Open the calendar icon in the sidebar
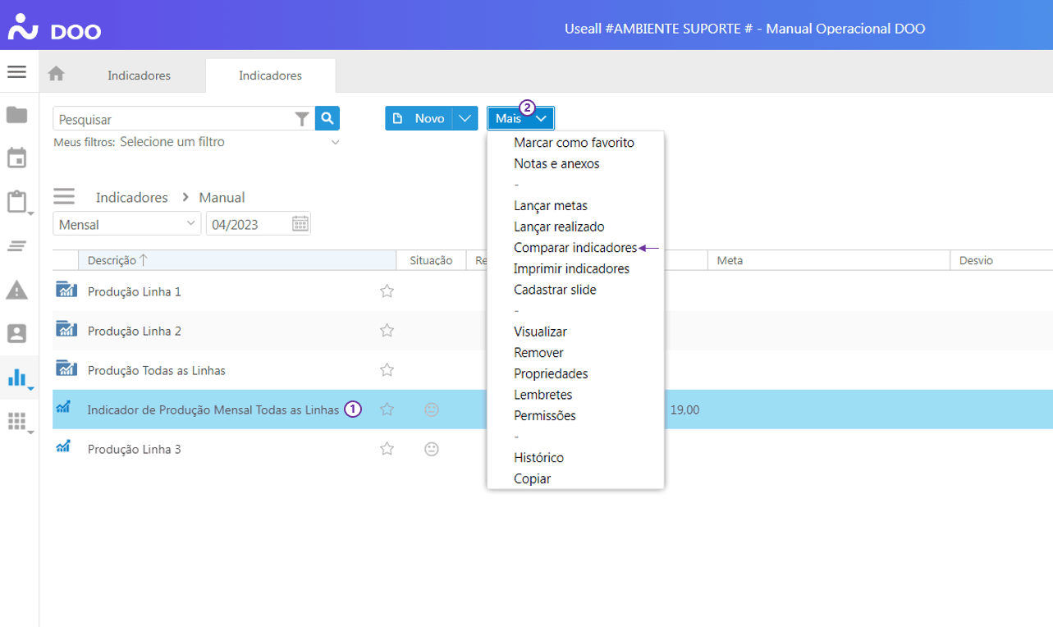Screen dimensions: 1053x627 (16, 158)
